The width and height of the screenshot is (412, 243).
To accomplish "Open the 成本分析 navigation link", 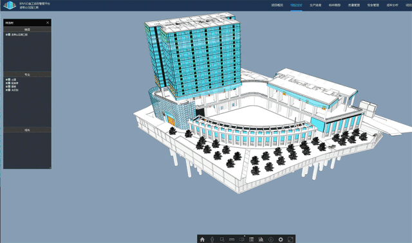I will (392, 5).
